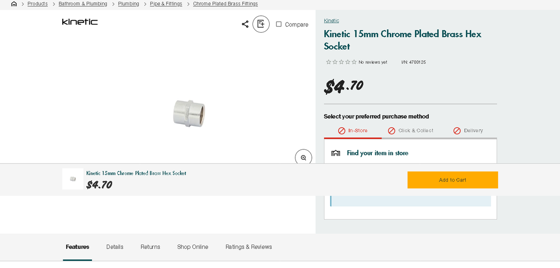The width and height of the screenshot is (560, 268).
Task: Open the Returns section tab
Action: [150, 247]
